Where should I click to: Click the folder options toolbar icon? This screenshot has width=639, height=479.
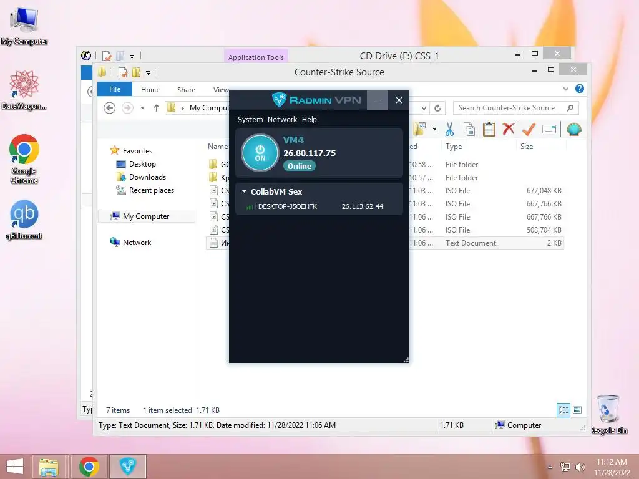click(x=419, y=129)
